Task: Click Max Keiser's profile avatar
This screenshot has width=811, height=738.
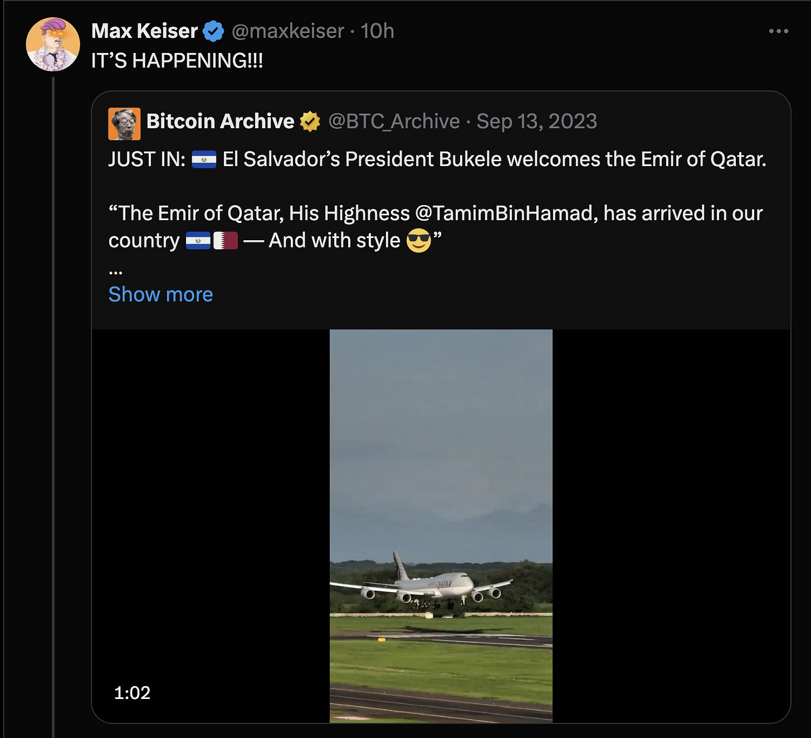Action: pyautogui.click(x=53, y=45)
